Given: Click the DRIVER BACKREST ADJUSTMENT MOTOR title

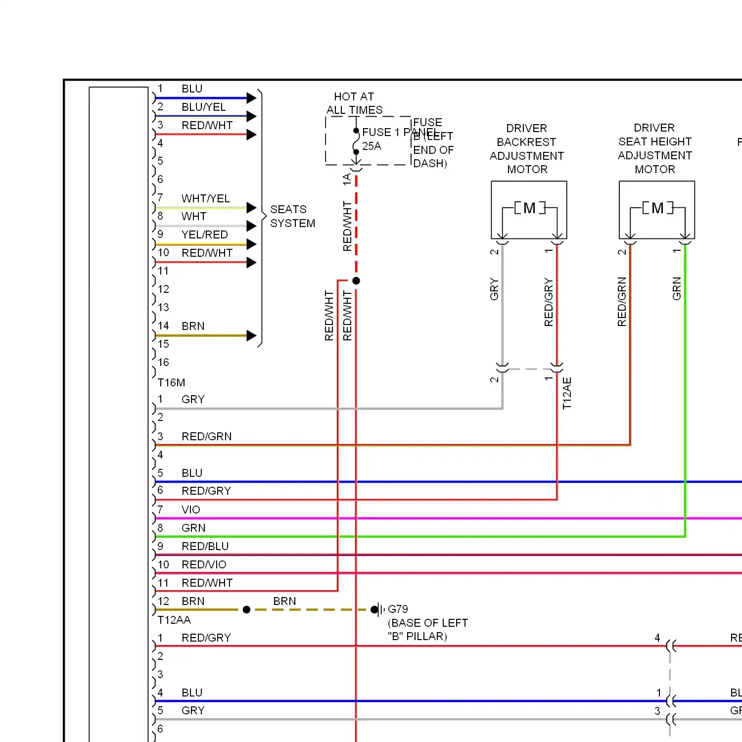Looking at the screenshot, I should pos(527,149).
